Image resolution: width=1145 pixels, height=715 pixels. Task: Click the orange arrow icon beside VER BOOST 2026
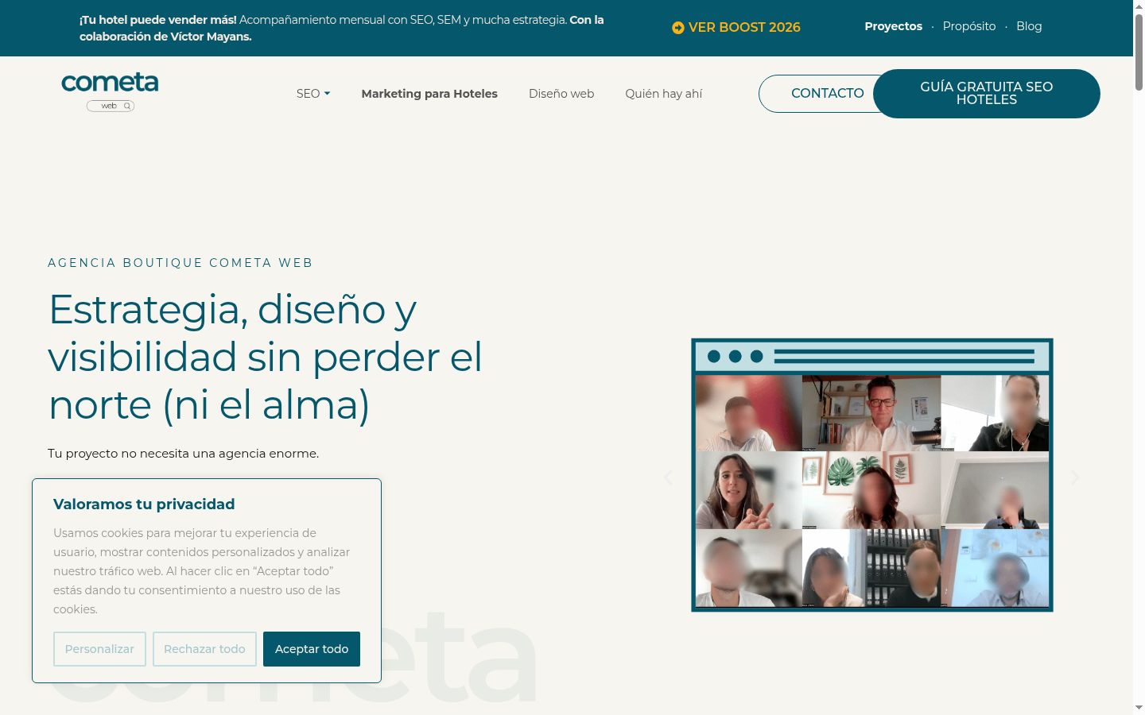[x=677, y=28]
